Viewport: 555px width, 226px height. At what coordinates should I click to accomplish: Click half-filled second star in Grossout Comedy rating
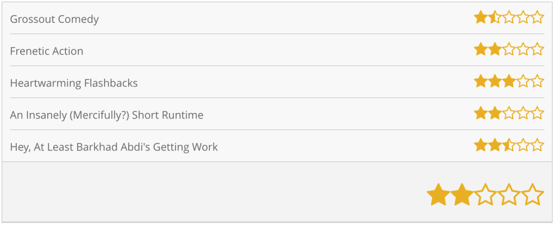coord(495,18)
